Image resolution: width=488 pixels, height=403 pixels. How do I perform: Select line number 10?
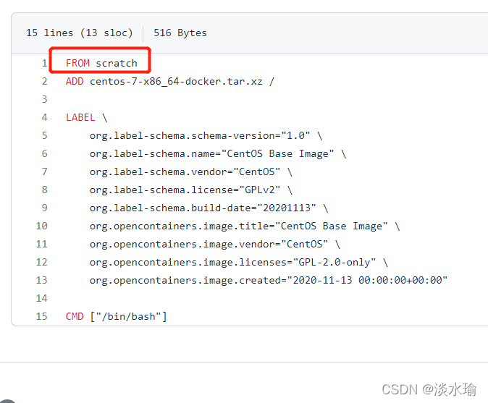coord(42,226)
